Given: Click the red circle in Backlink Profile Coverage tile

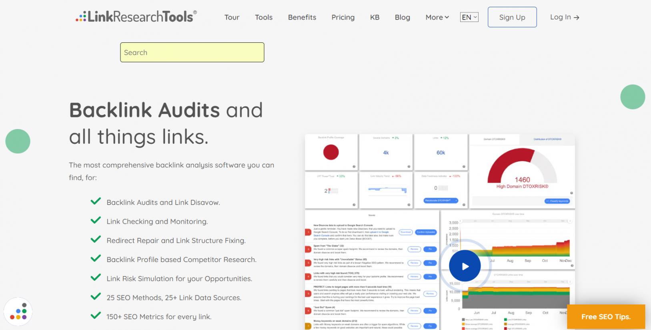Looking at the screenshot, I should coord(331,152).
